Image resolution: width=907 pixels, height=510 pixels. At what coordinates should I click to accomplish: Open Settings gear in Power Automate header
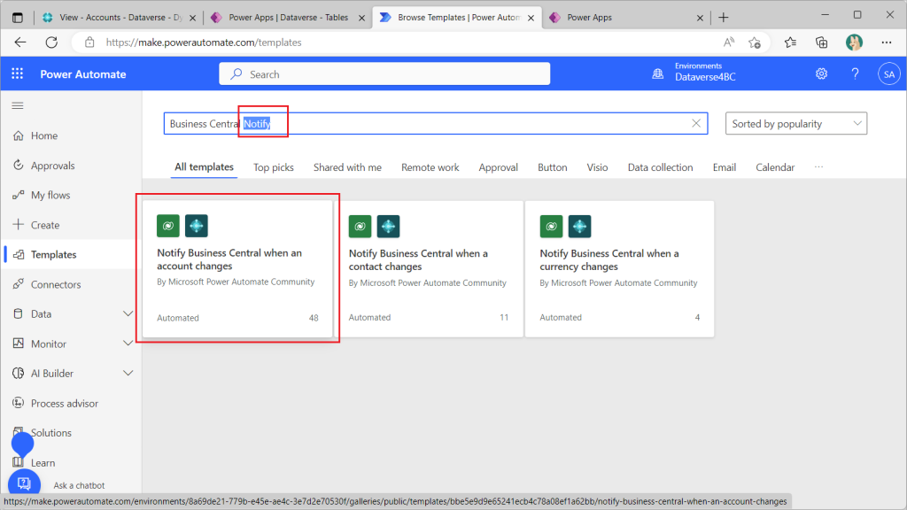pos(821,74)
